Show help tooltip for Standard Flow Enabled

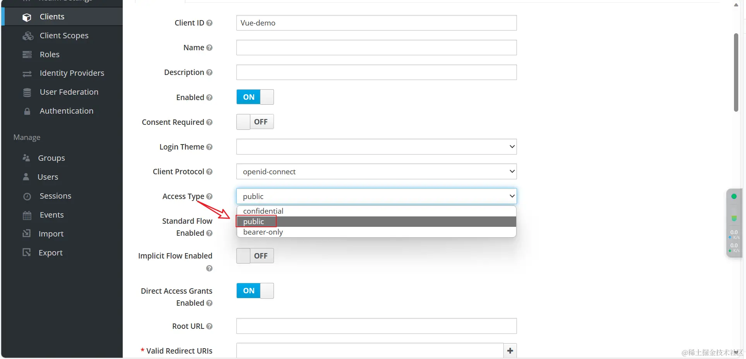tap(209, 233)
